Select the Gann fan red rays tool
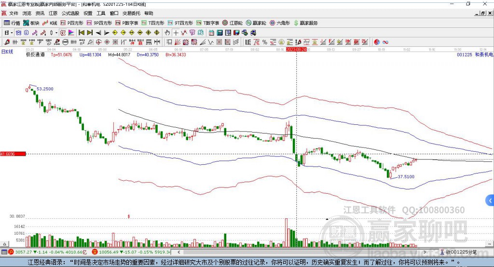Screen dimensions: 494x267 [x=178, y=42]
